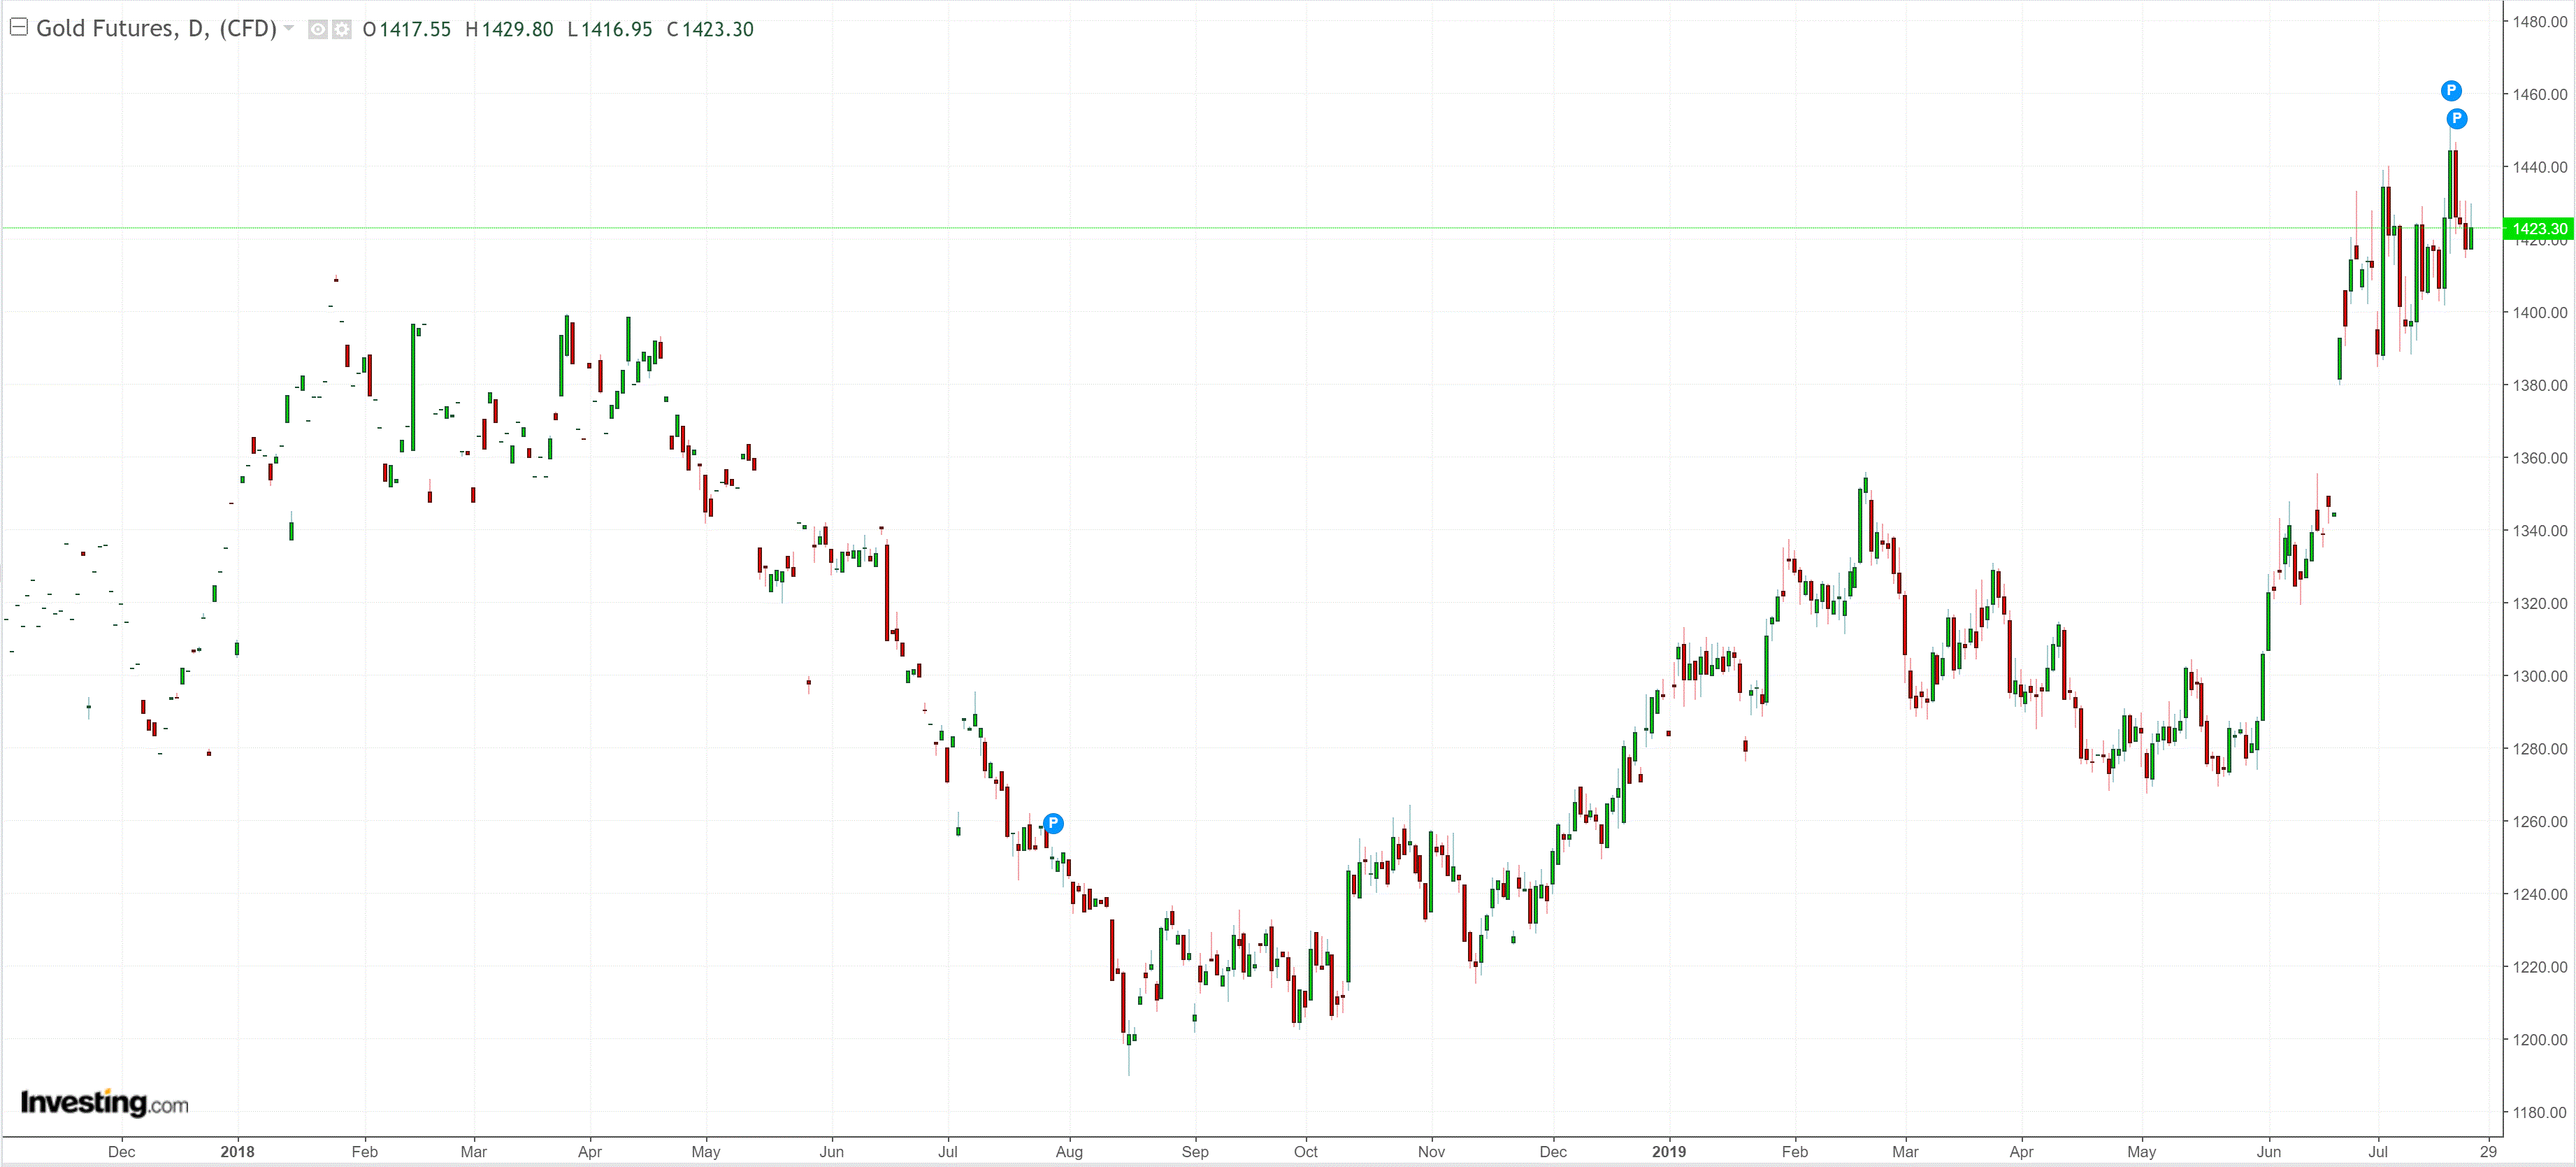
Task: Open dropdown arrow after Gold Futures (CFD)
Action: click(x=289, y=28)
